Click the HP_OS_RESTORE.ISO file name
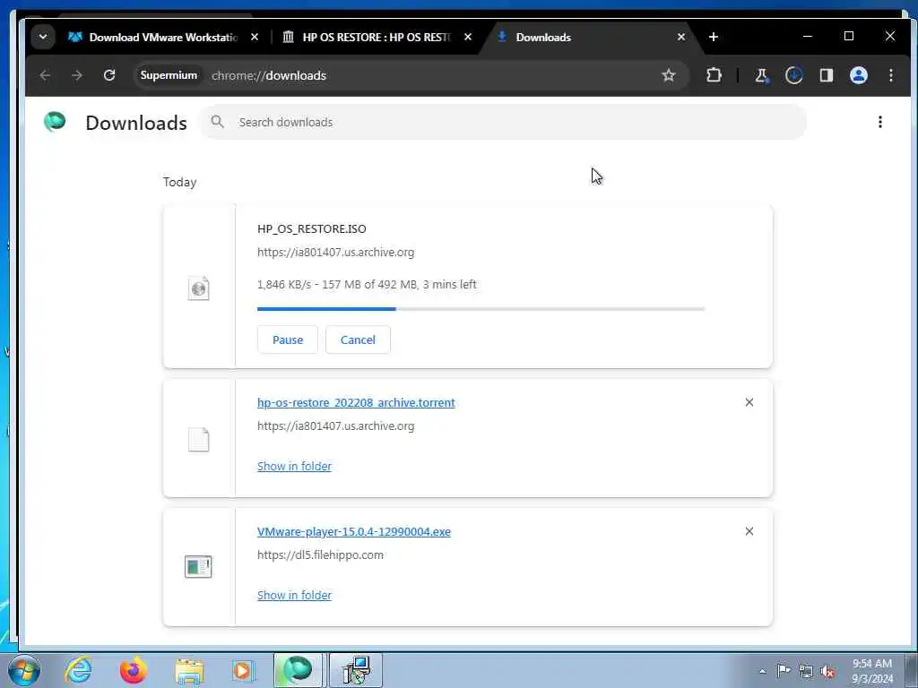This screenshot has height=688, width=918. [311, 228]
